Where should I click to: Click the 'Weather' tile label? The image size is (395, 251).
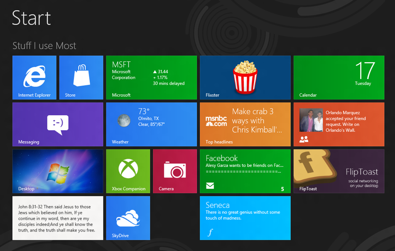tap(120, 142)
